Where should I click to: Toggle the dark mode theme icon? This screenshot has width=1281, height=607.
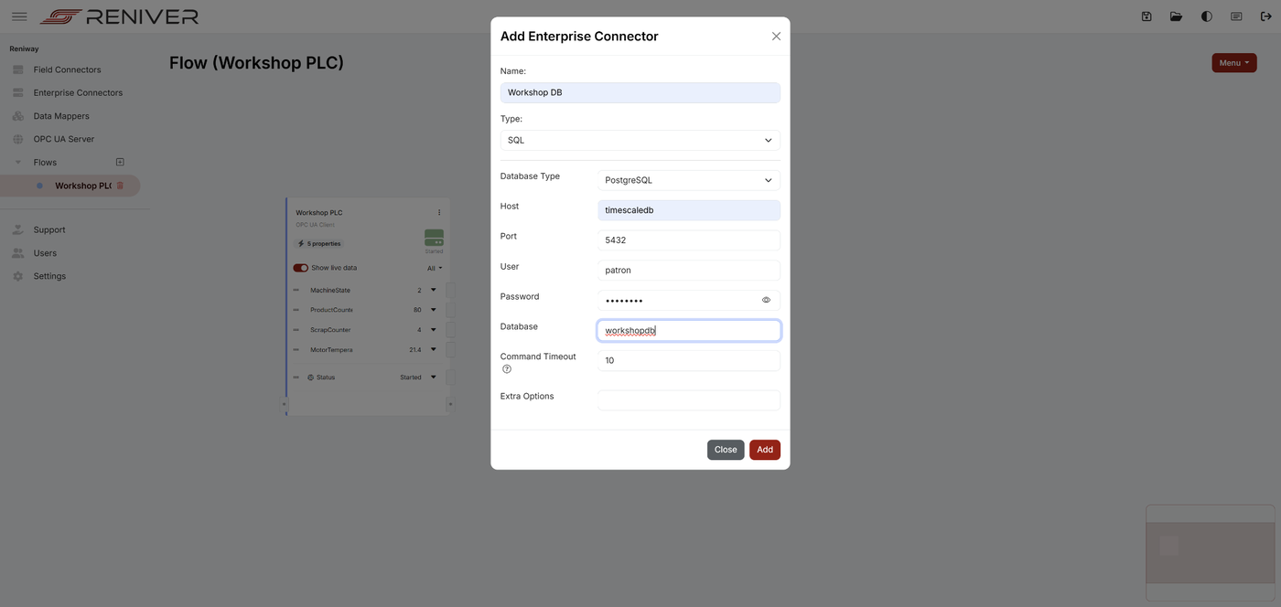point(1206,16)
